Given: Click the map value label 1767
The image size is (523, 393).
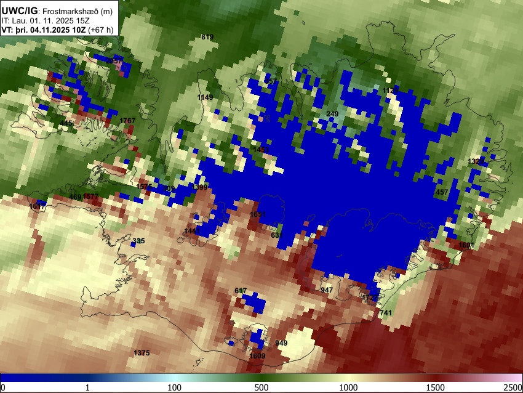Looking at the screenshot, I should click(127, 121).
